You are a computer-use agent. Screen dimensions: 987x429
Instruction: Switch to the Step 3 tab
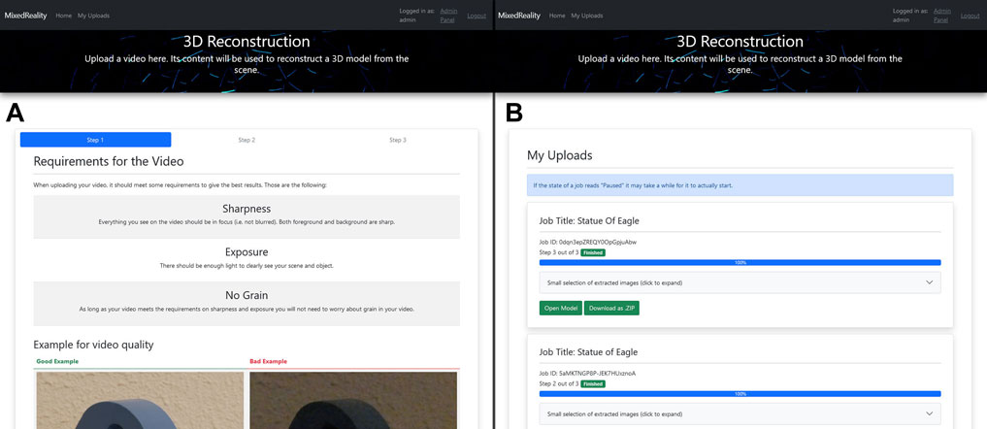coord(398,140)
